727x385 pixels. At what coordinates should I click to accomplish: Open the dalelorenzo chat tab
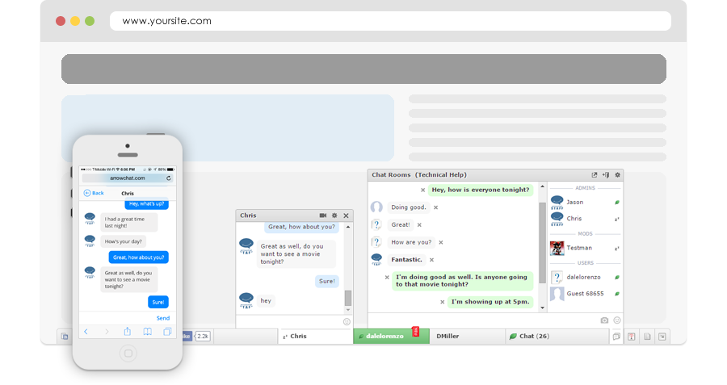(x=391, y=337)
